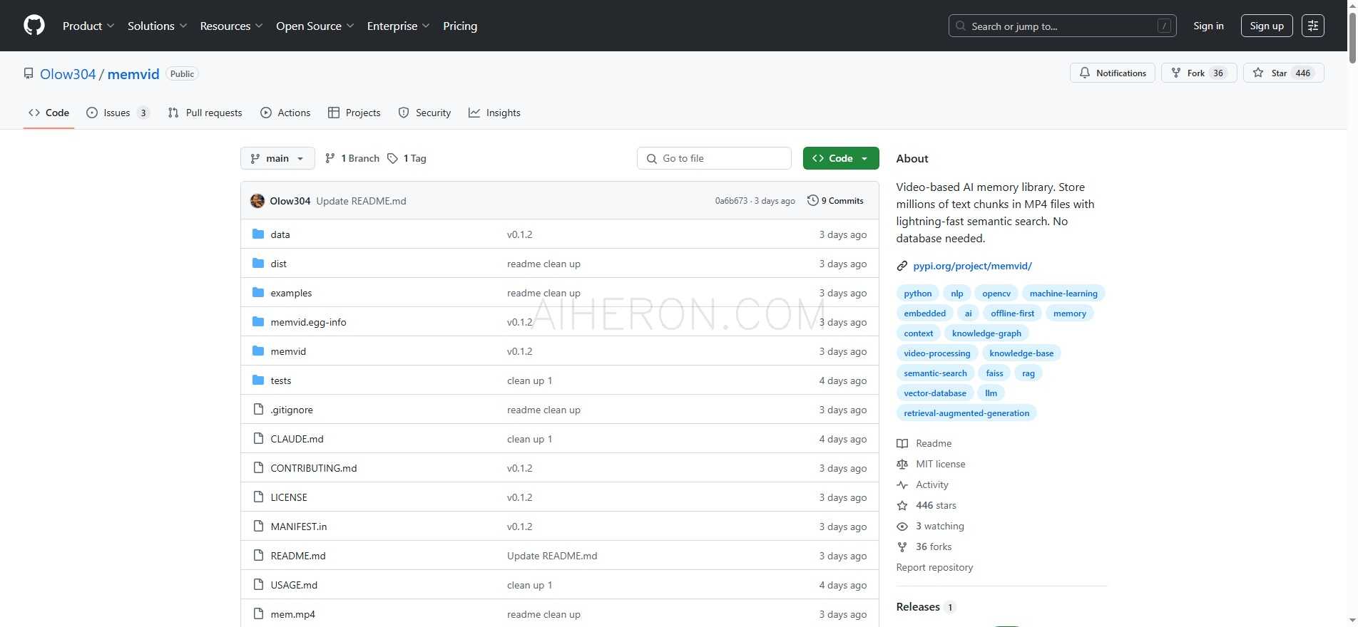1358x627 pixels.
Task: Click Olow304's avatar in the commit row
Action: coord(257,201)
